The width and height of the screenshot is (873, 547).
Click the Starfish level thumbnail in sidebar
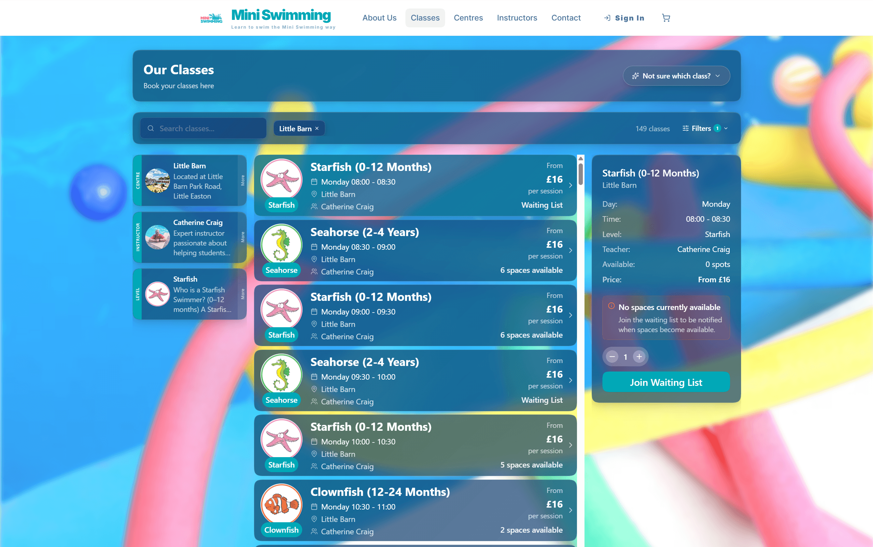(x=157, y=294)
